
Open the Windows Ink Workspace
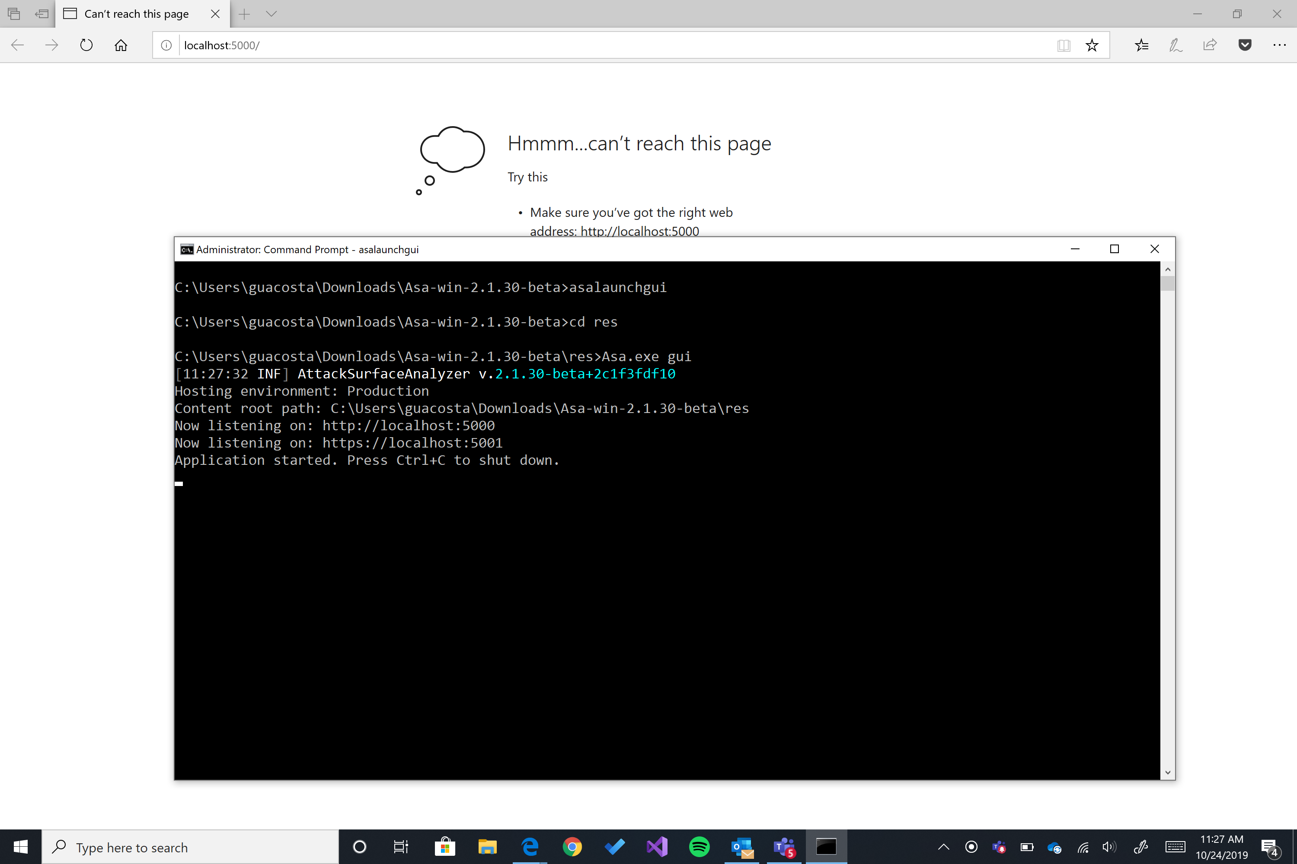pos(1141,847)
